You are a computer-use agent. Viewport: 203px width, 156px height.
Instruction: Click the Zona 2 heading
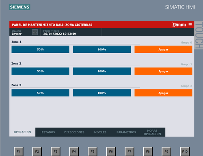(x=16, y=63)
